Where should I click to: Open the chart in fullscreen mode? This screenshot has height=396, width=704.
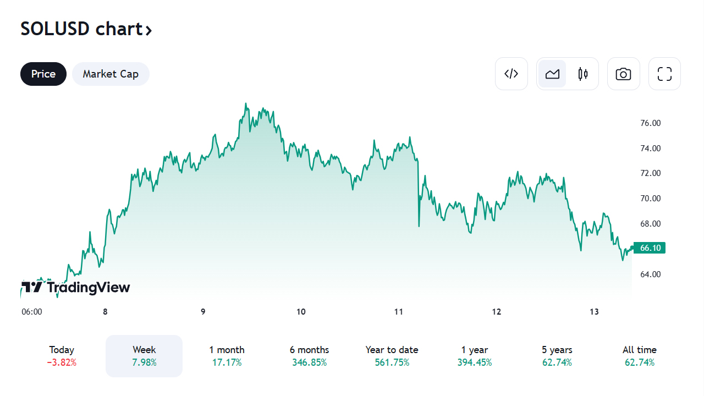click(x=664, y=74)
